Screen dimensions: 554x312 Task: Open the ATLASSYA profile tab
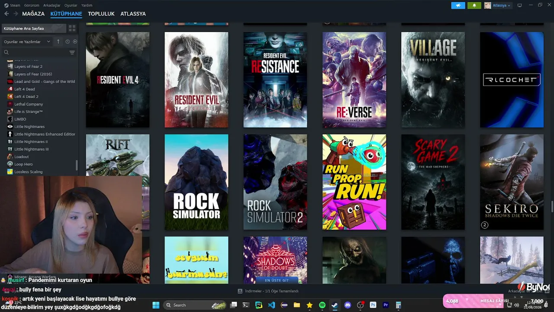(133, 14)
